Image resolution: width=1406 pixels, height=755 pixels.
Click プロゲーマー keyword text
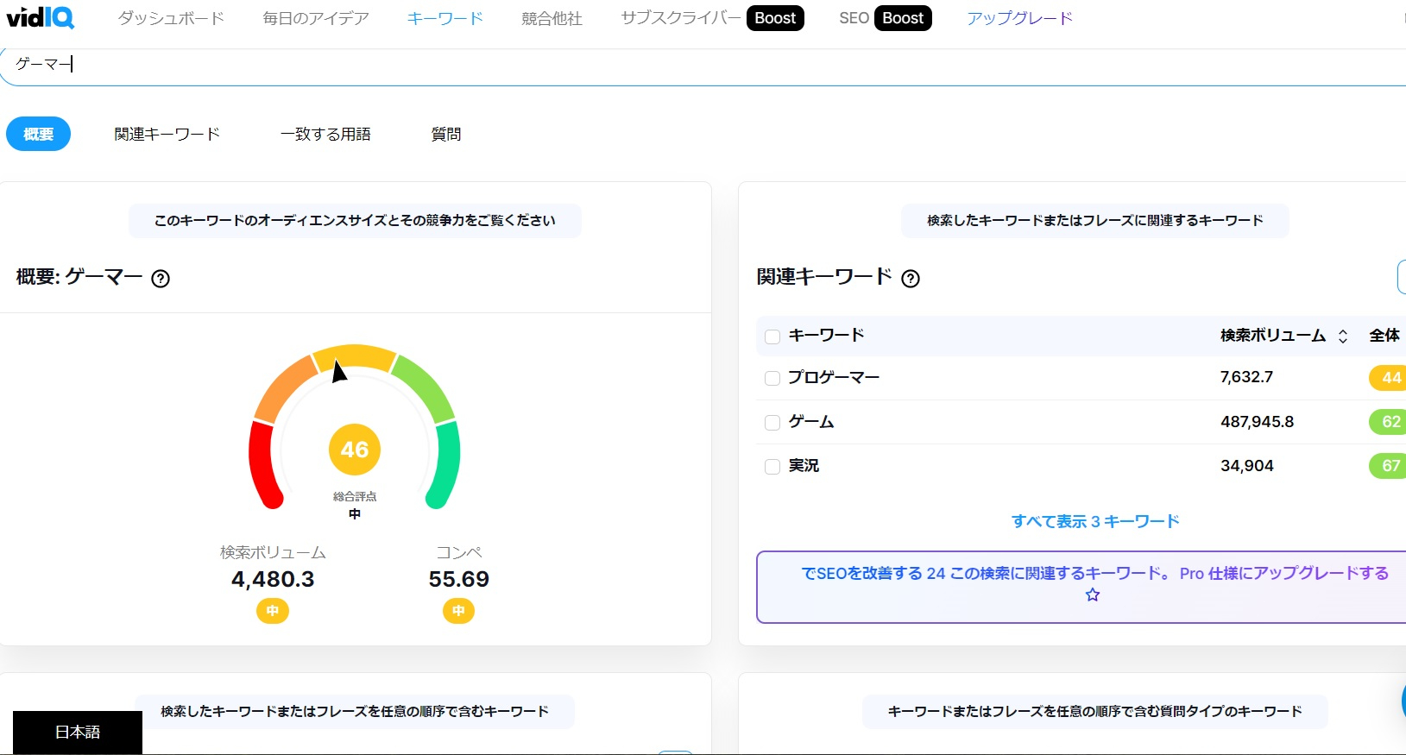click(834, 378)
